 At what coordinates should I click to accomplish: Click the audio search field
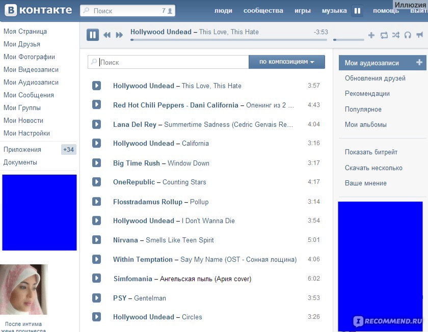[169, 62]
